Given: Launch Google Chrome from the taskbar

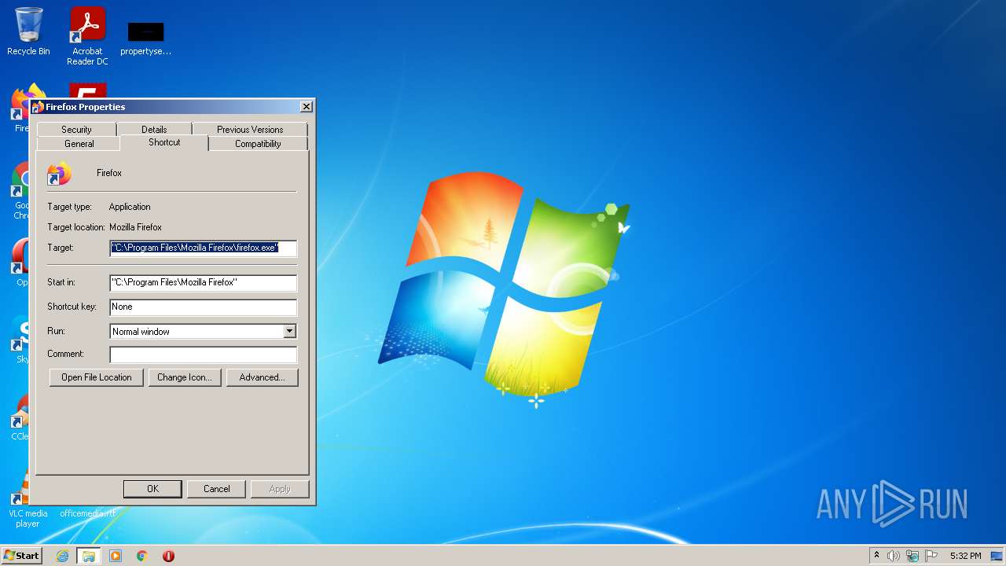Looking at the screenshot, I should point(142,556).
